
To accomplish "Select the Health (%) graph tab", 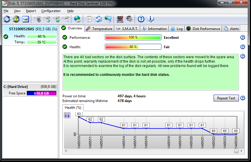I will [x=73, y=108].
